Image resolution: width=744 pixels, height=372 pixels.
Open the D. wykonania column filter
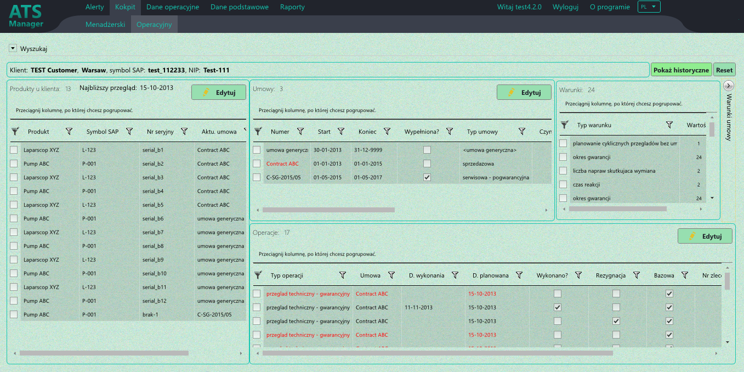coord(455,275)
